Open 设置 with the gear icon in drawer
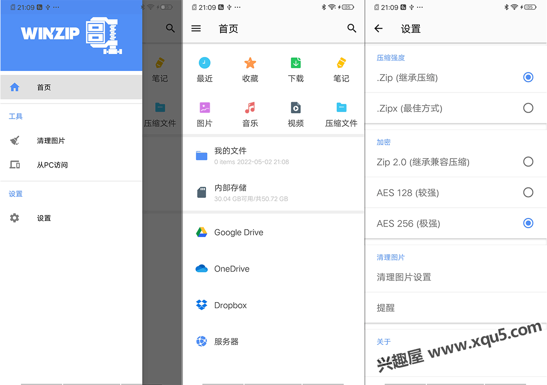This screenshot has width=547, height=385. pyautogui.click(x=71, y=218)
